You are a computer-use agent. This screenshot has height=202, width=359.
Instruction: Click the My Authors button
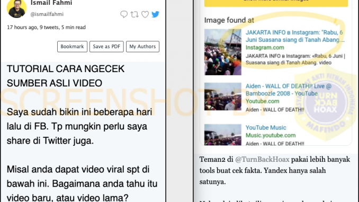[x=142, y=47]
